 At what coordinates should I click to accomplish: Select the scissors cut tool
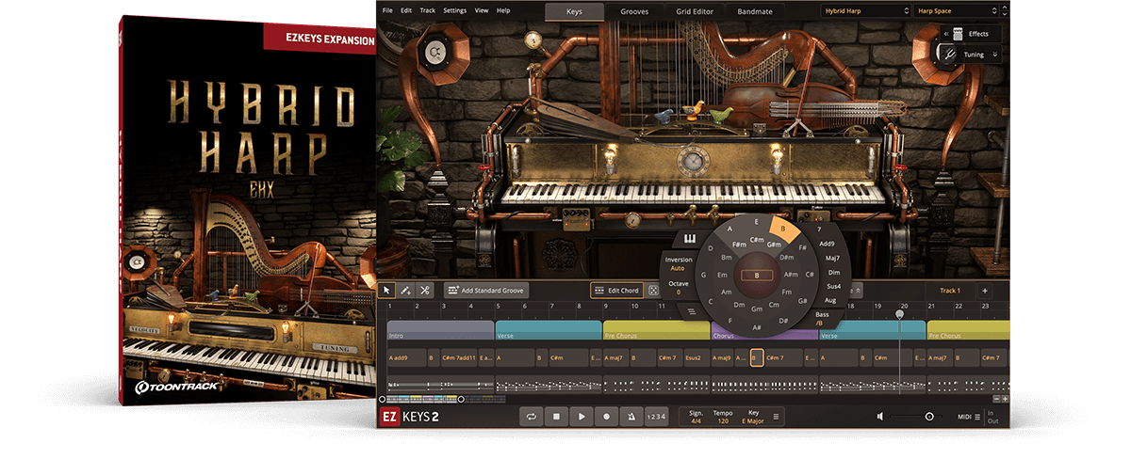pos(425,291)
